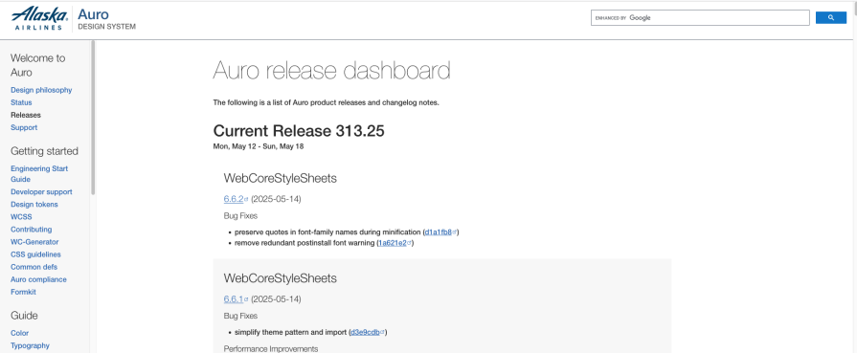Open the Auro Design System home title
Viewport: 857px width, 353px height.
pyautogui.click(x=106, y=19)
